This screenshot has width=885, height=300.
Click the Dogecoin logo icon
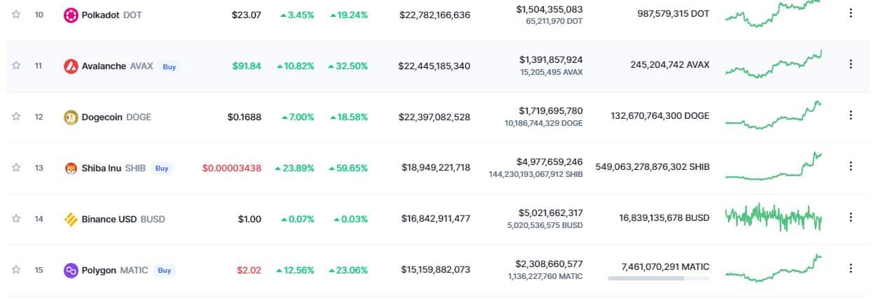point(70,117)
